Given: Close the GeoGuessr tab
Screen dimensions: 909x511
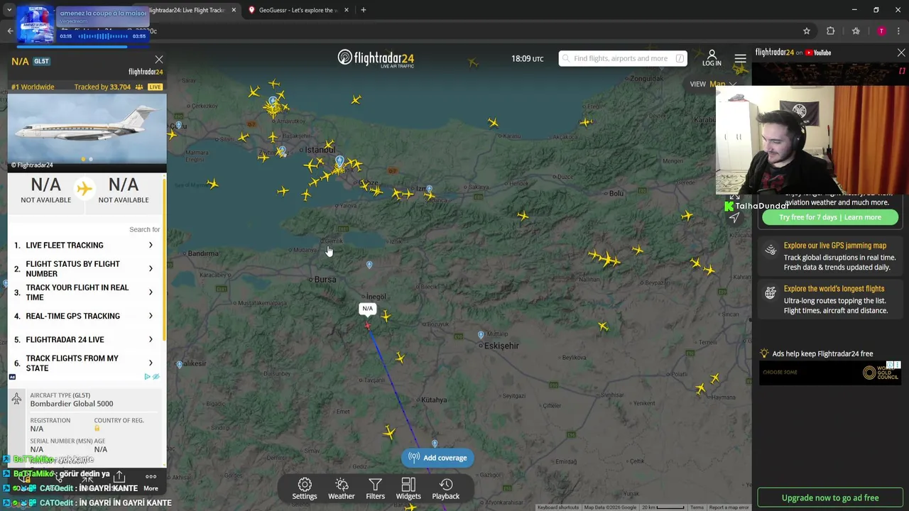Looking at the screenshot, I should tap(347, 10).
